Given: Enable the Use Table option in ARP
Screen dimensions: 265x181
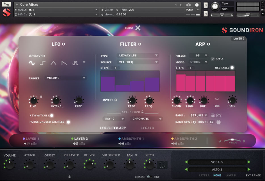Looking at the screenshot, I should click(232, 68).
